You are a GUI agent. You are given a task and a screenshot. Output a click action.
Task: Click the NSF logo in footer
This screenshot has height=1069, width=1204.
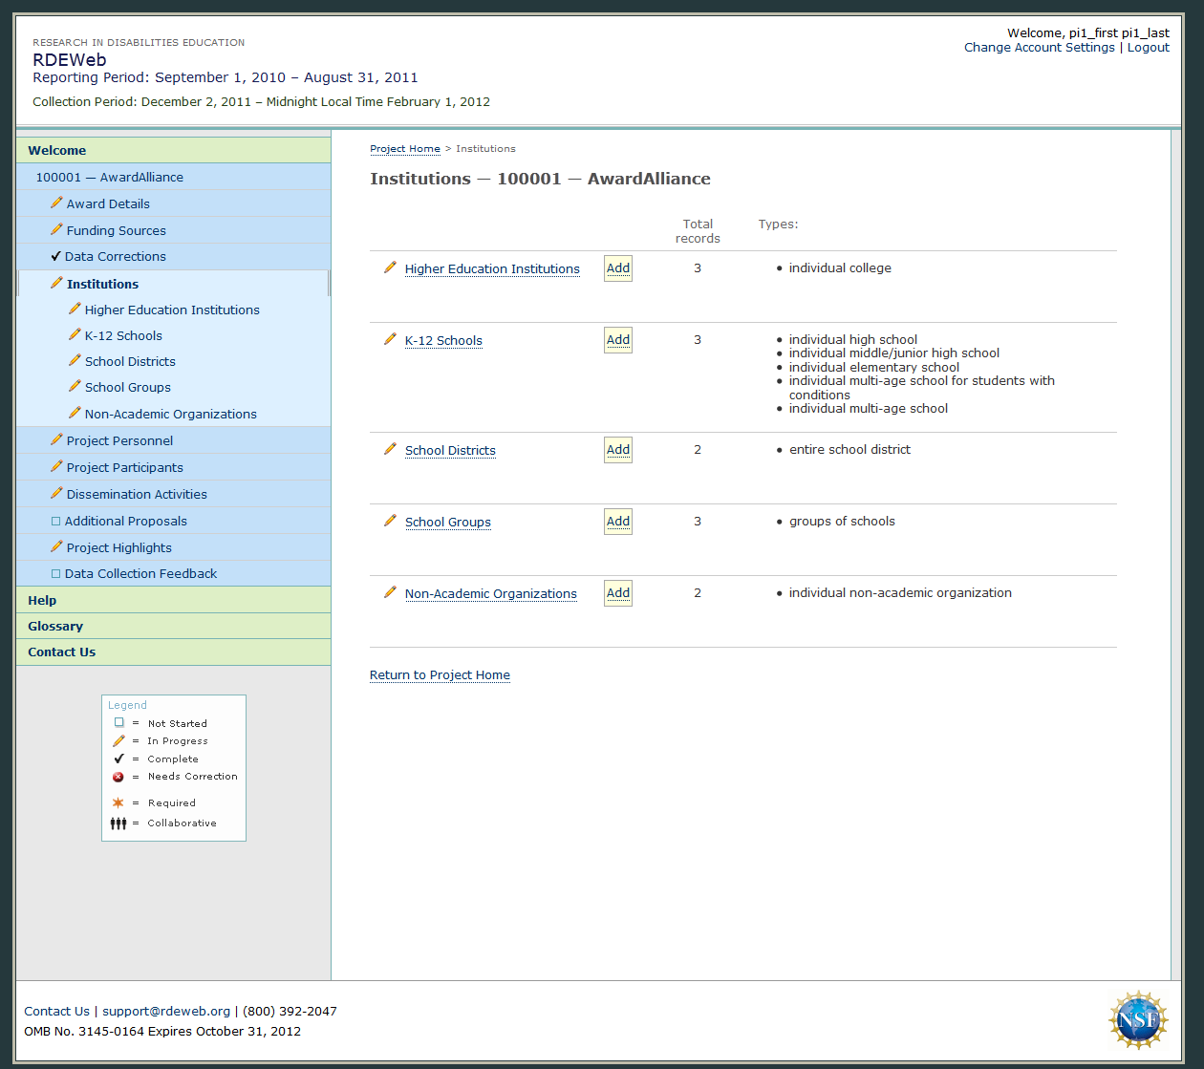point(1138,1020)
